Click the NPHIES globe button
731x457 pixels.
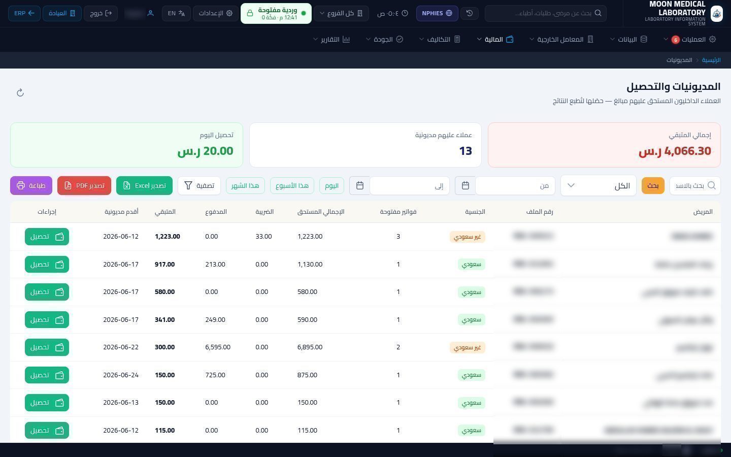click(437, 13)
